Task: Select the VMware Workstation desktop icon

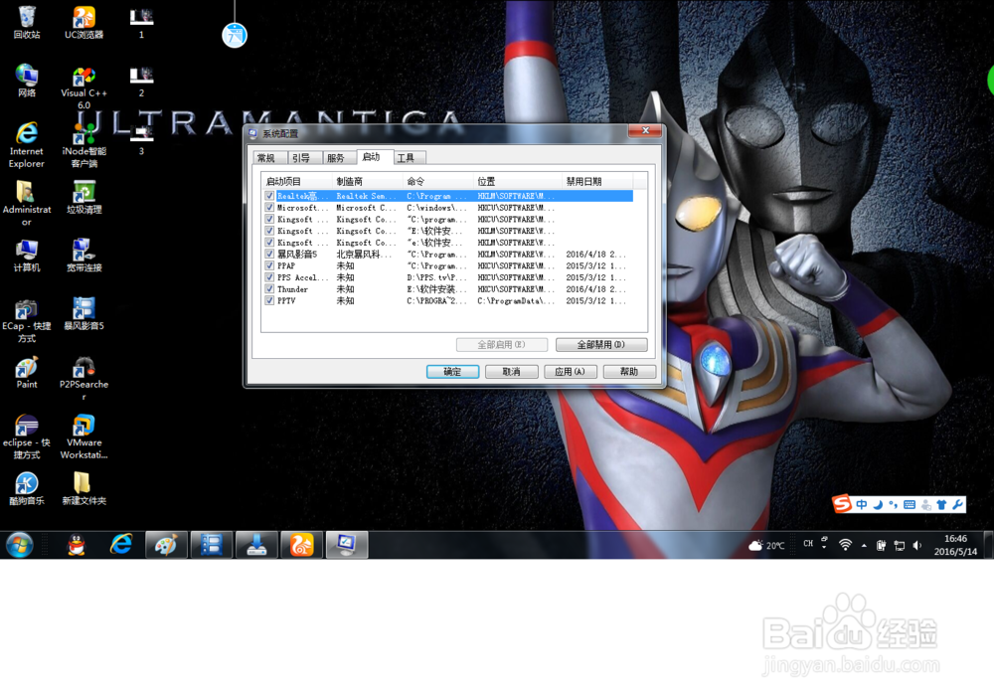Action: (83, 437)
